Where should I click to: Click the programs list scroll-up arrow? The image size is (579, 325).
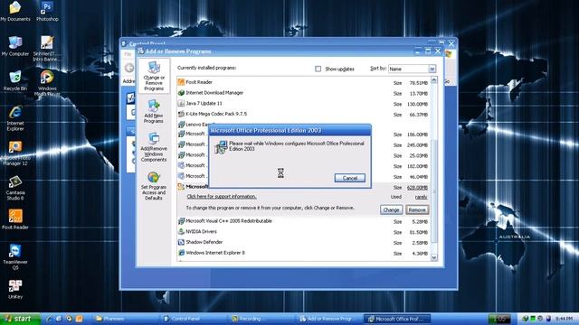(434, 80)
